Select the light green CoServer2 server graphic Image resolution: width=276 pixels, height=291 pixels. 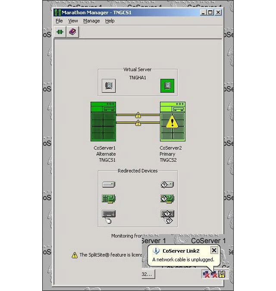point(172,122)
